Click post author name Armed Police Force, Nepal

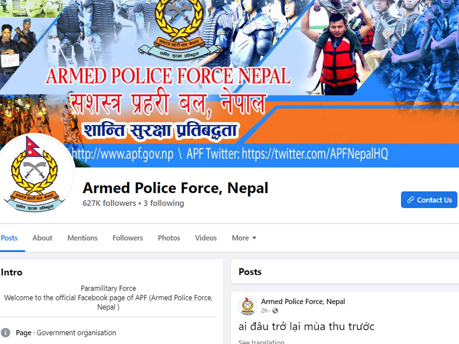[303, 301]
